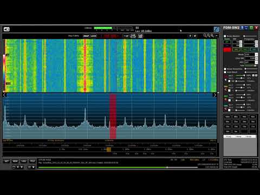
Task: Click the pause control in the playback row
Action: tap(29, 167)
